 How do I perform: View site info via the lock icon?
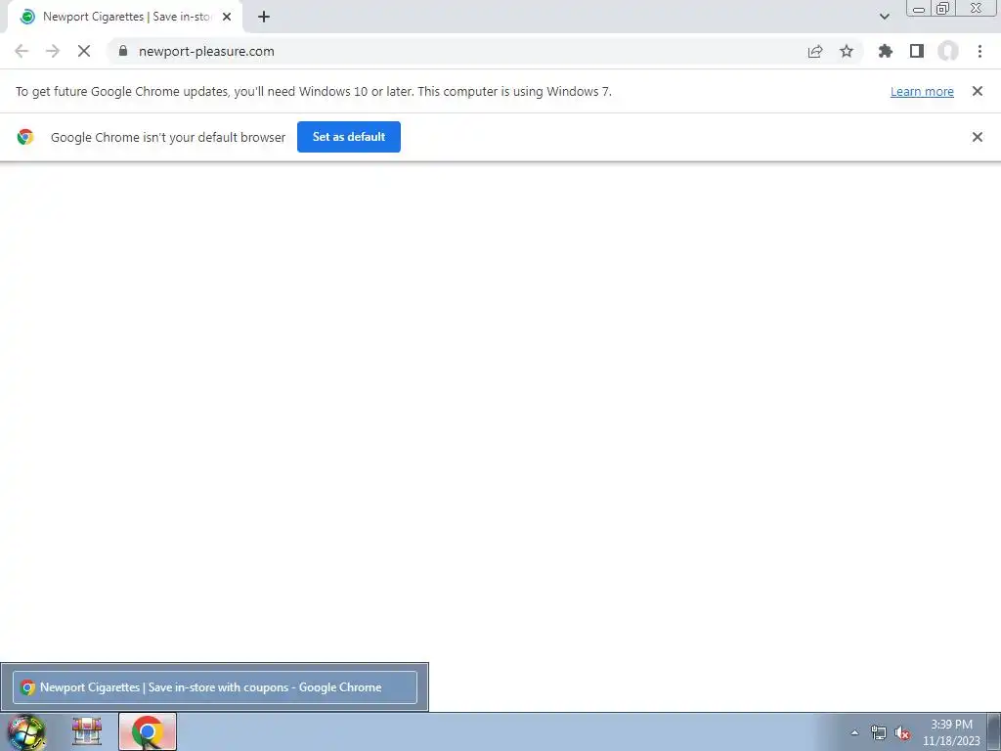point(123,51)
